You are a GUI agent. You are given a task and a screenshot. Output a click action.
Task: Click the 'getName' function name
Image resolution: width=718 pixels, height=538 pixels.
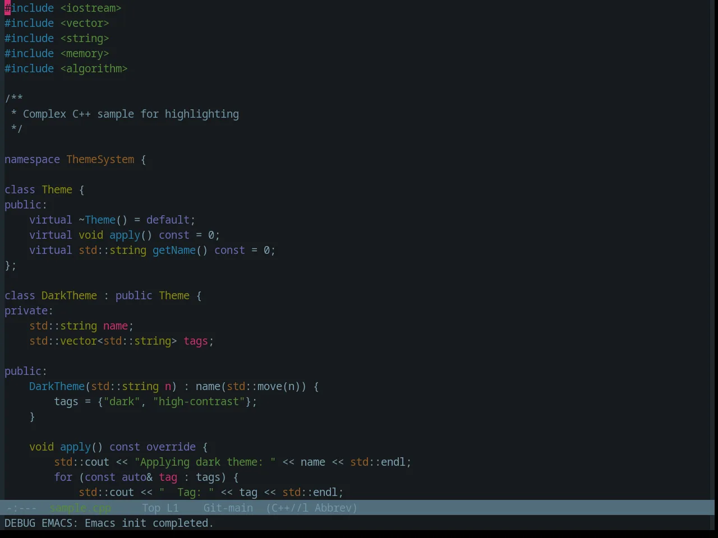click(x=174, y=251)
